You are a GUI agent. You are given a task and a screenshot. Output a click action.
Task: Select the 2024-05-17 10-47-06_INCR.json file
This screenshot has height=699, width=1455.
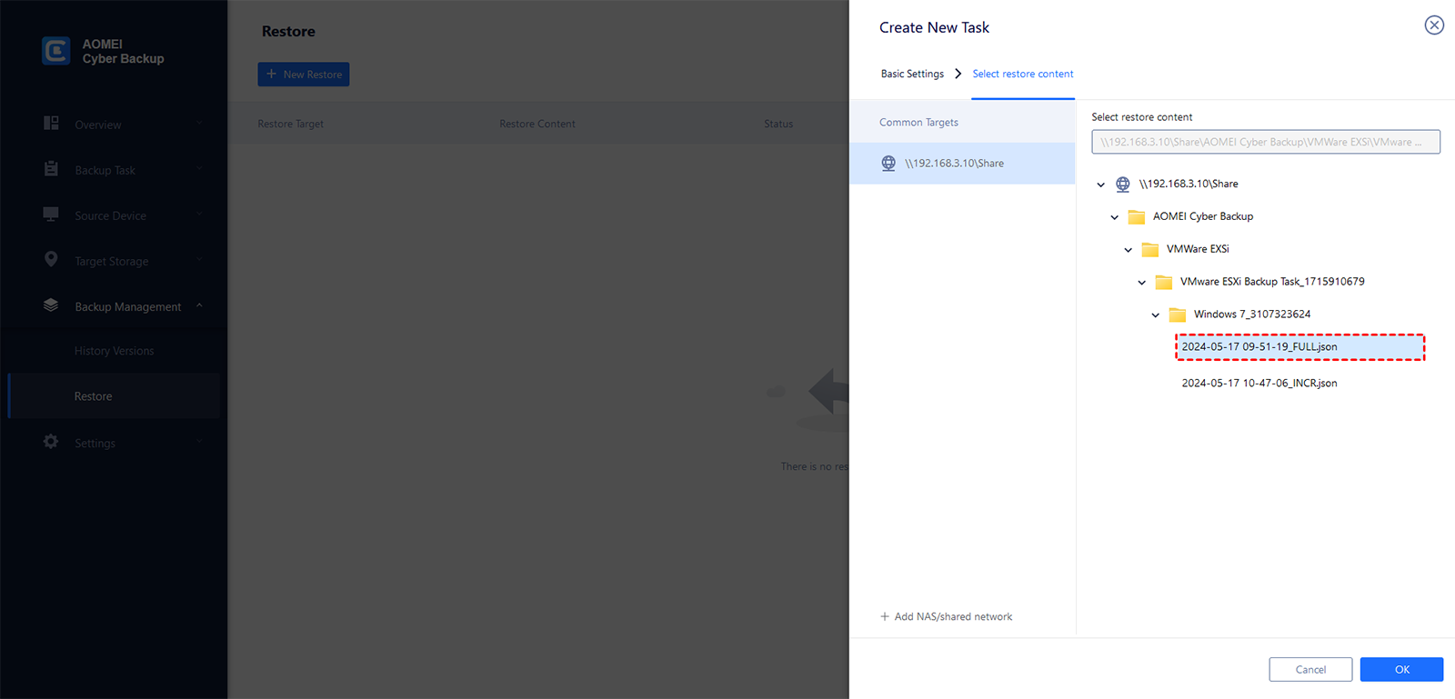(x=1259, y=383)
